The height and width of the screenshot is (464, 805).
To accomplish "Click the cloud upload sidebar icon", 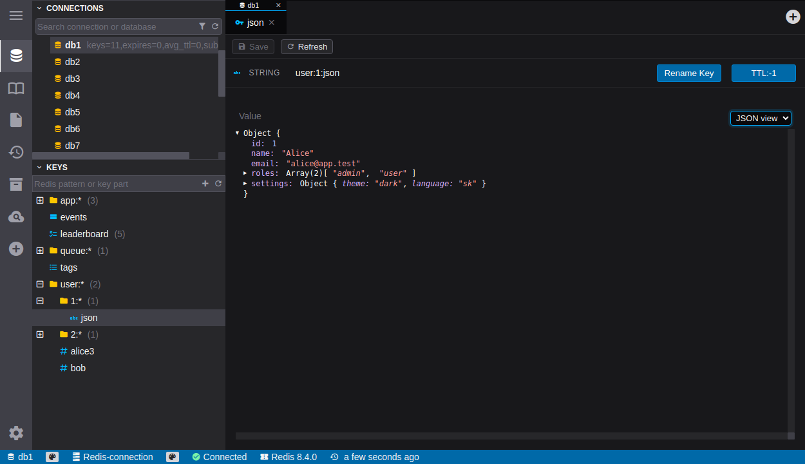I will (16, 217).
